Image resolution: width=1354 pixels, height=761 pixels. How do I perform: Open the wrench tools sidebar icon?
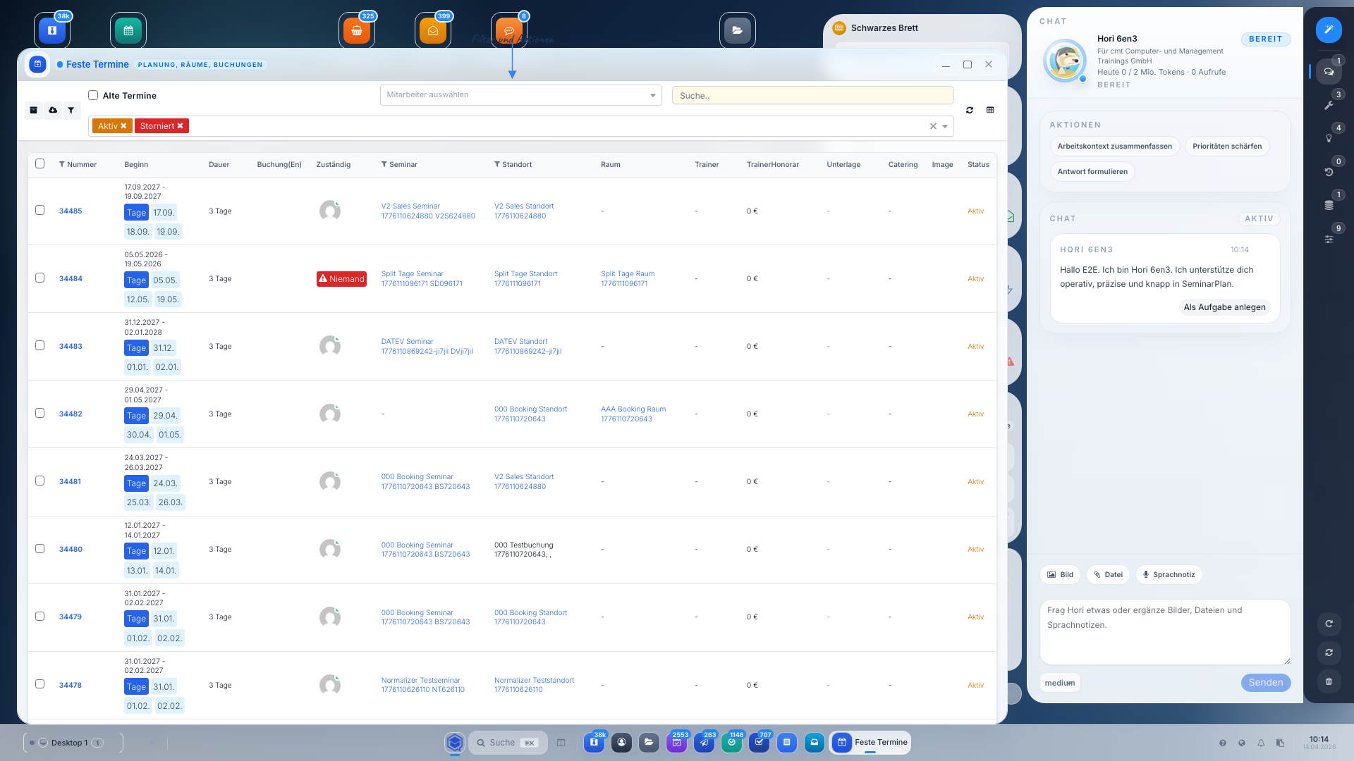(x=1329, y=106)
